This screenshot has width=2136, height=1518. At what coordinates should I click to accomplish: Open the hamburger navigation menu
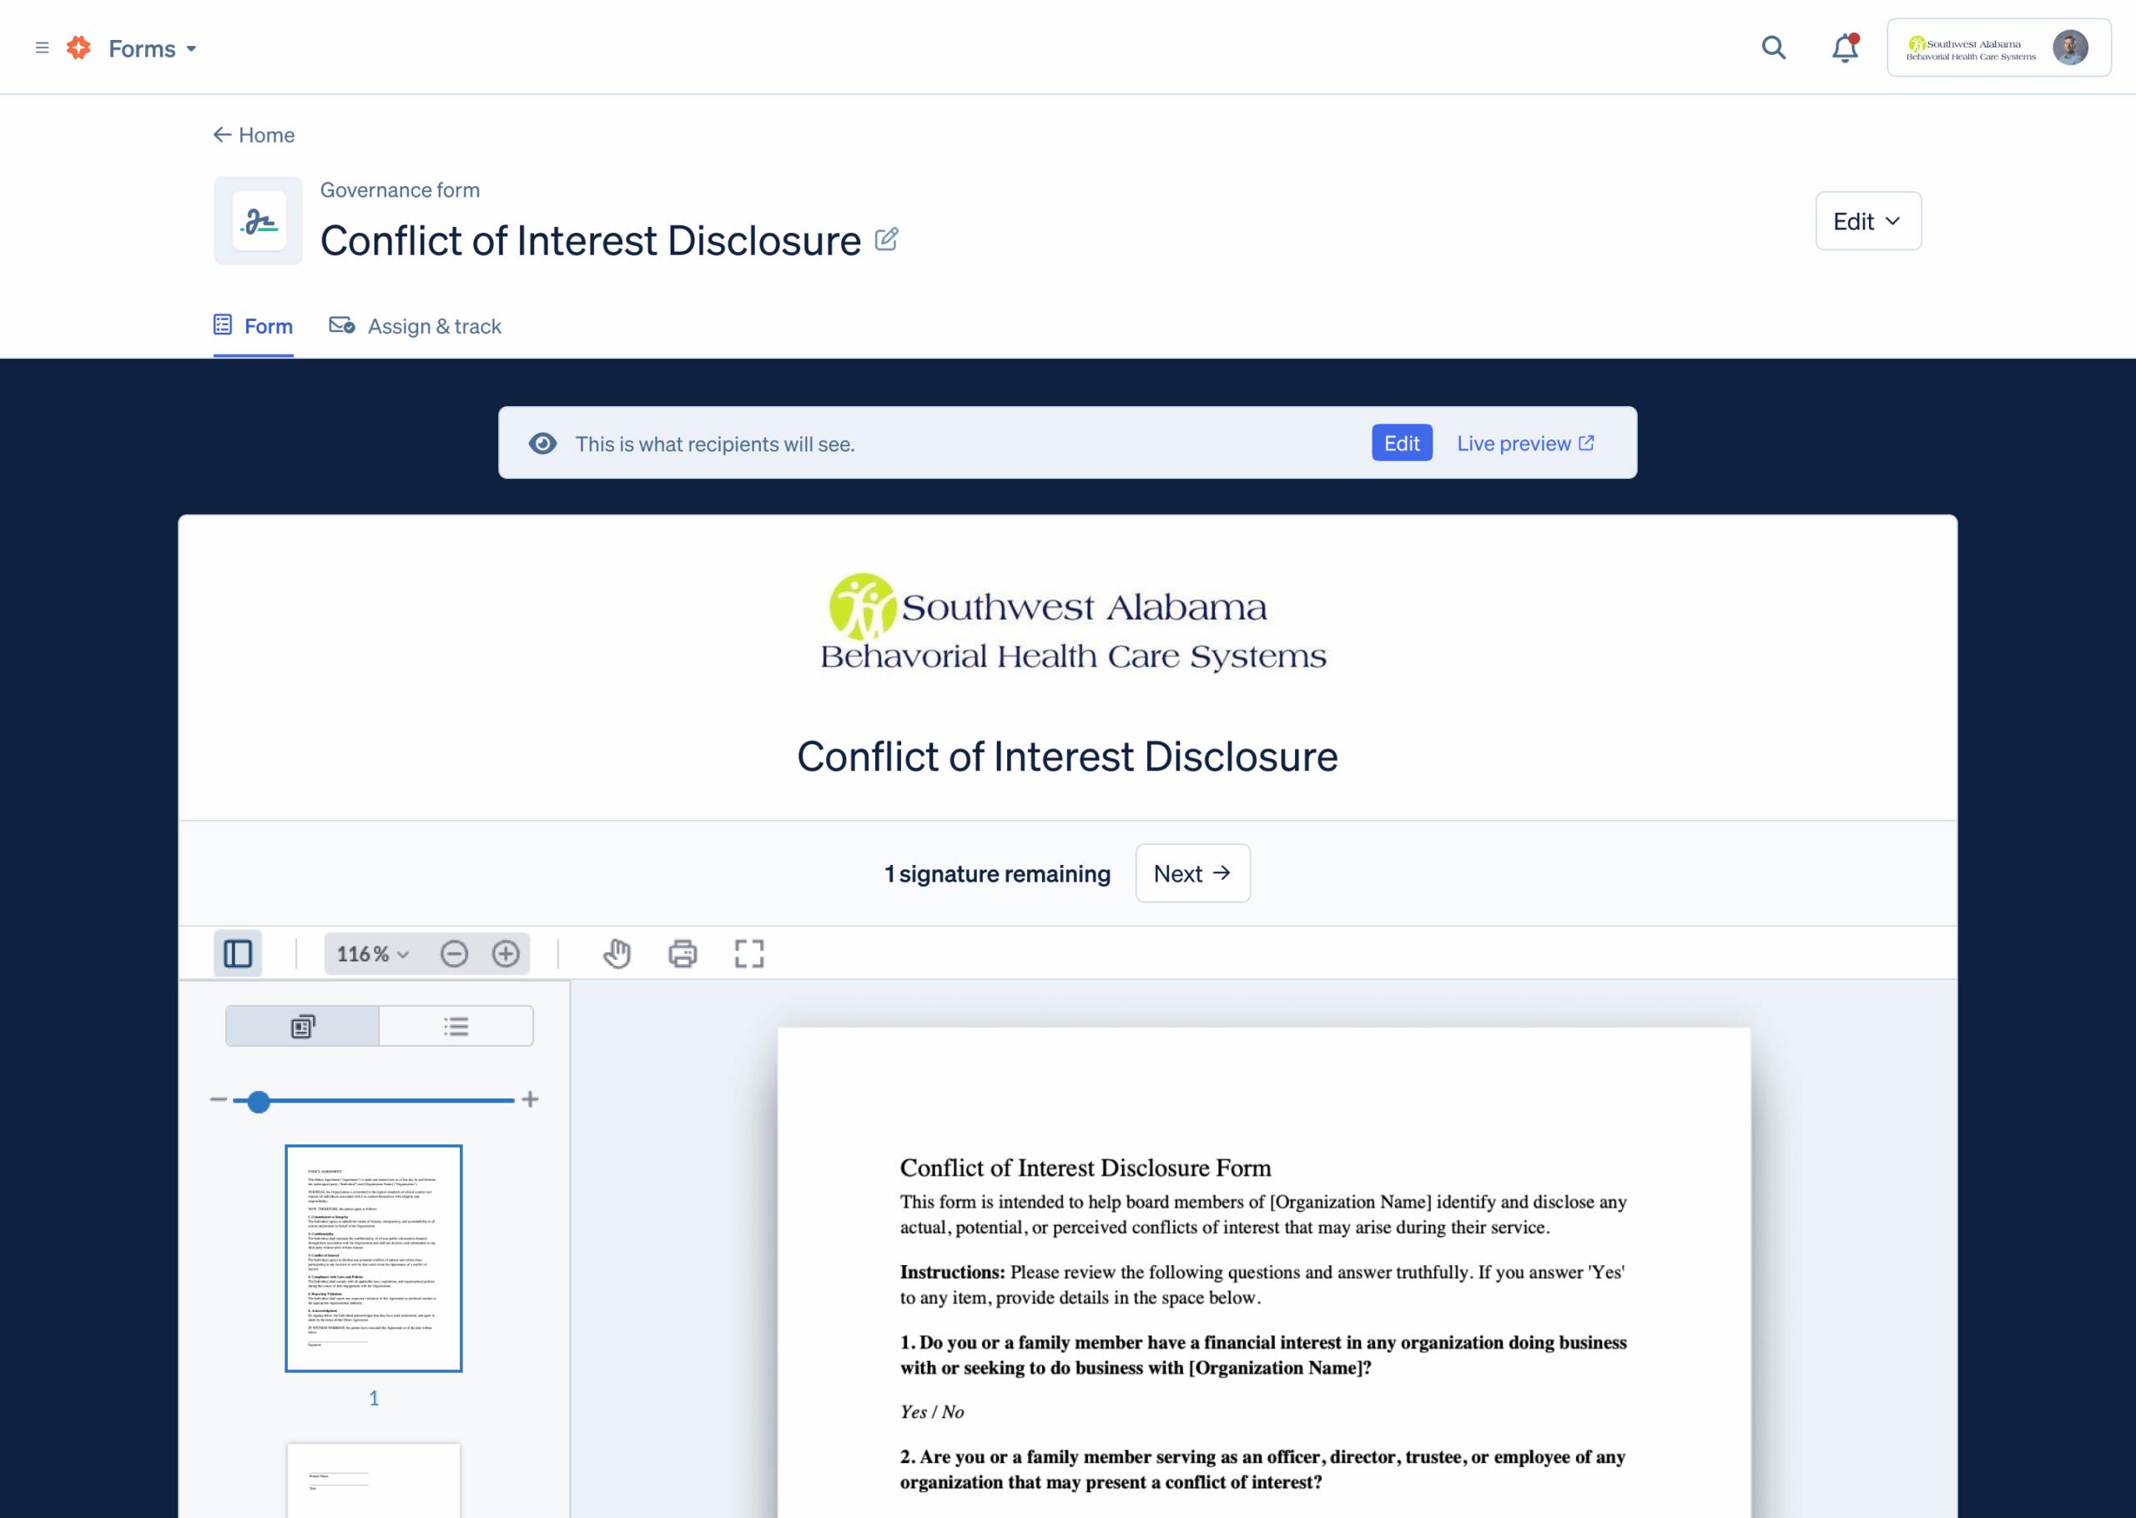pos(42,48)
